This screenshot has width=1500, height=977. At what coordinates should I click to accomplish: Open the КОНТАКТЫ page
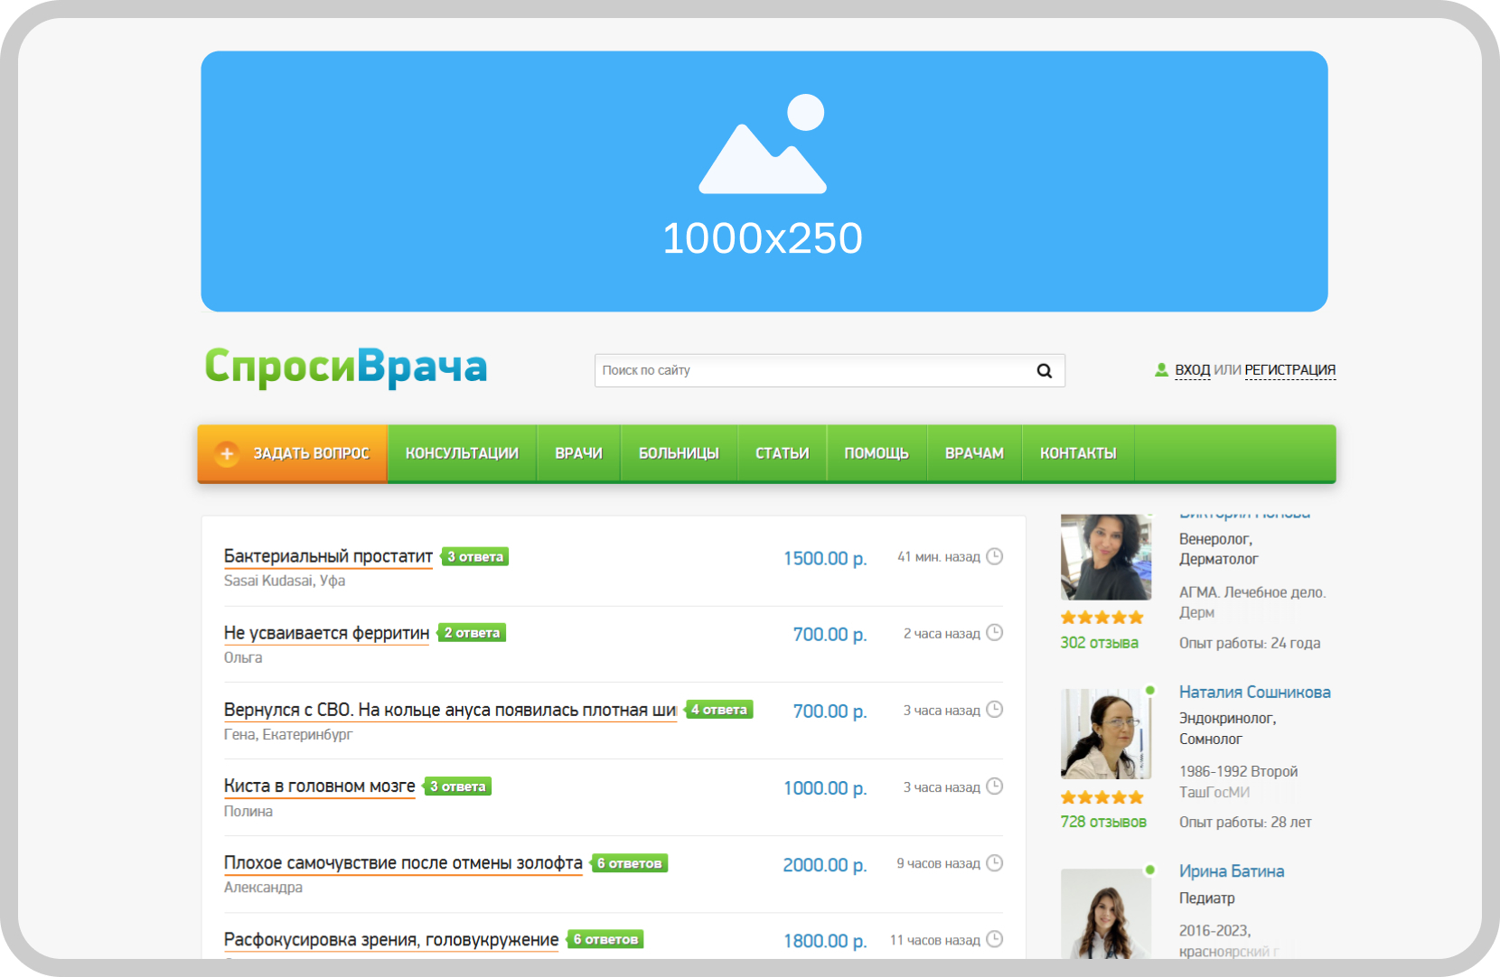1078,453
